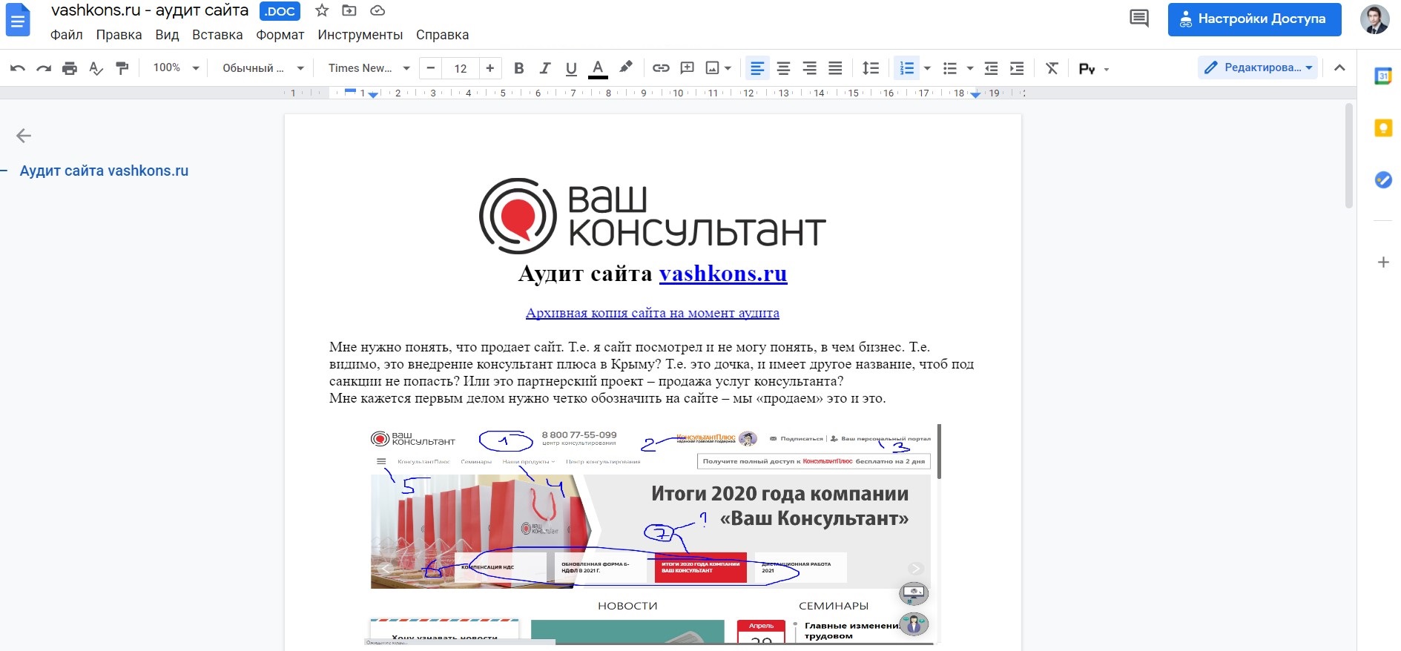Image resolution: width=1401 pixels, height=651 pixels.
Task: Open the Архивная копия сайта link
Action: point(653,313)
